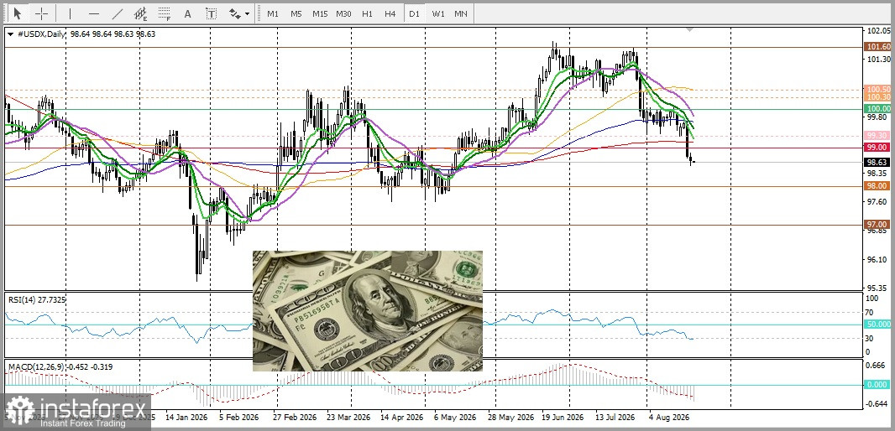Image resolution: width=895 pixels, height=431 pixels.
Task: Pick the horizontal line drawing tool
Action: coord(94,13)
